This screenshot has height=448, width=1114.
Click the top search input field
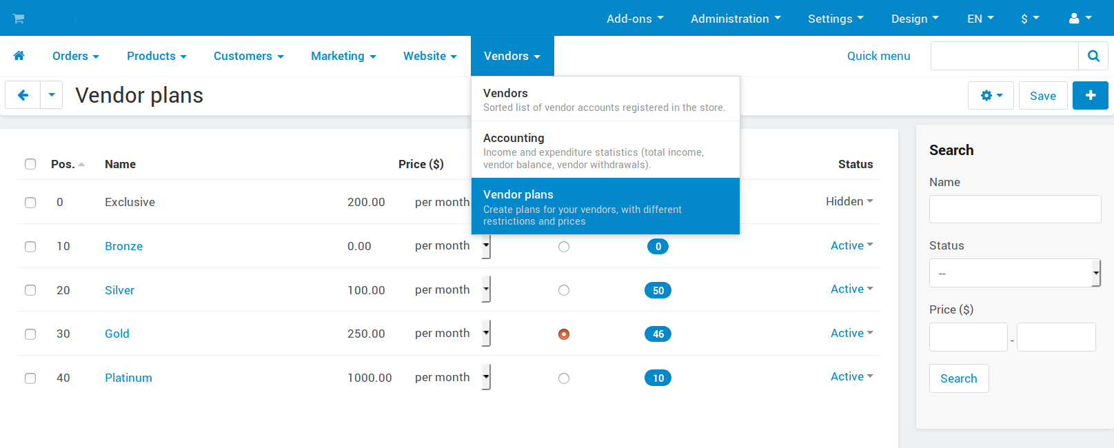(1004, 56)
